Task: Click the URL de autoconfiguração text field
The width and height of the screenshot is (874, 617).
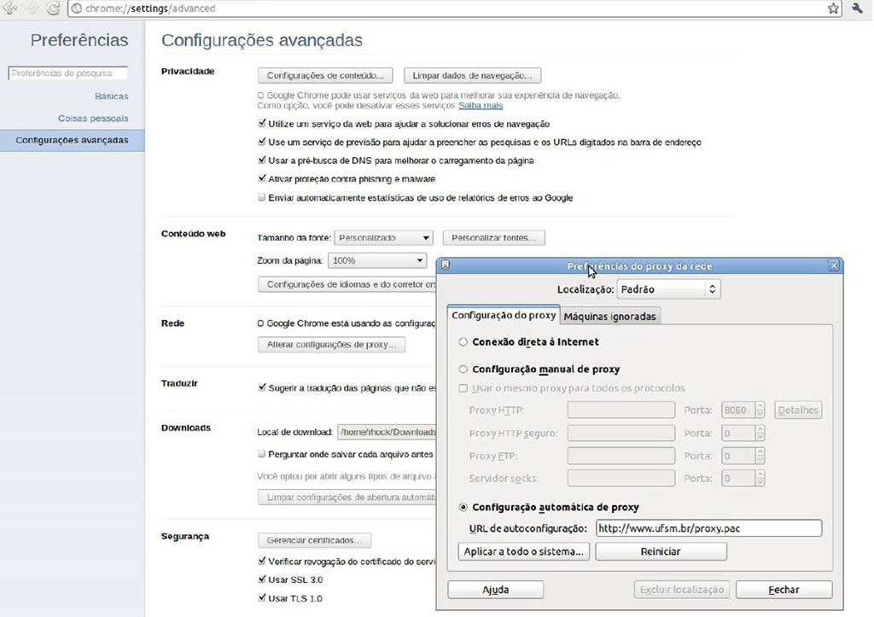Action: pos(708,528)
